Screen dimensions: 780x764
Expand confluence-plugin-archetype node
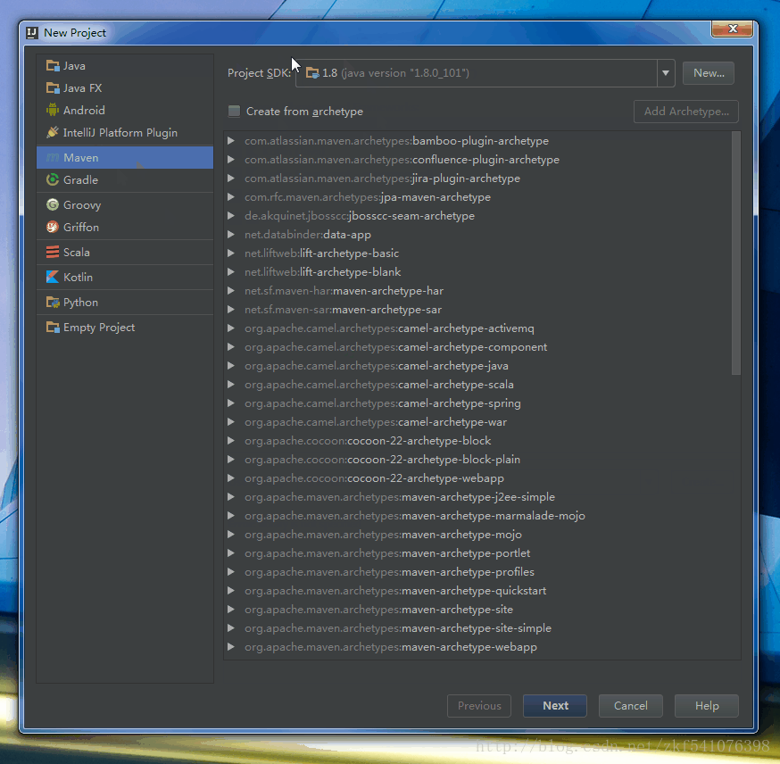(231, 160)
